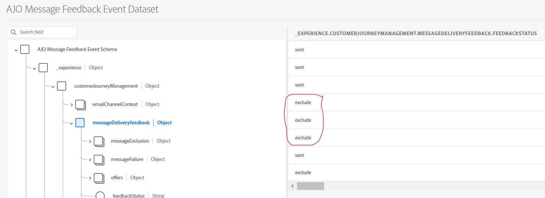Viewport: 545px width, 198px height.
Task: Check the AJO Message Feedback Event Schema checkbox
Action: (25, 49)
